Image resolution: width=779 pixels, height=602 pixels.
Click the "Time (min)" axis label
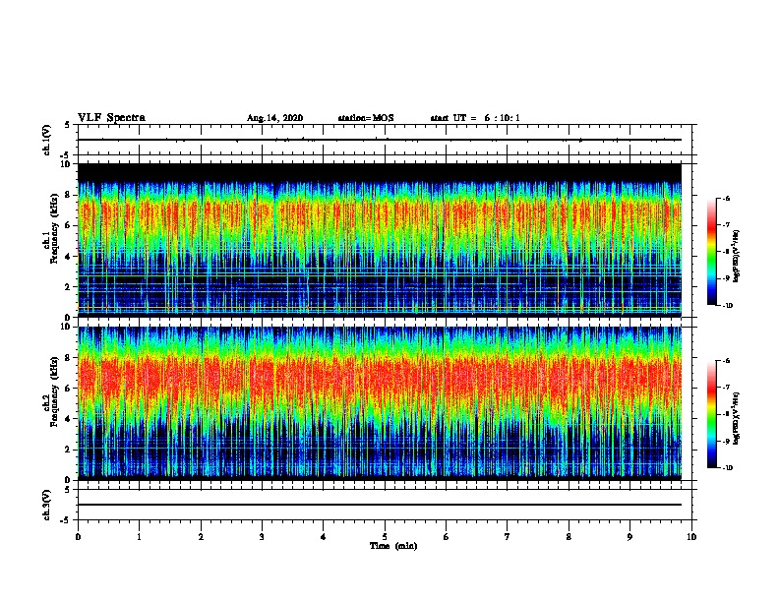(x=393, y=546)
